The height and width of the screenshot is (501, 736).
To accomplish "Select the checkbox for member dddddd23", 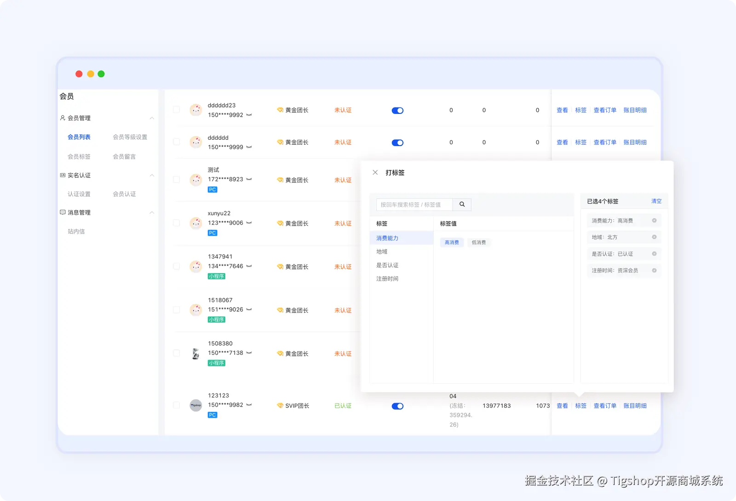I will point(176,109).
